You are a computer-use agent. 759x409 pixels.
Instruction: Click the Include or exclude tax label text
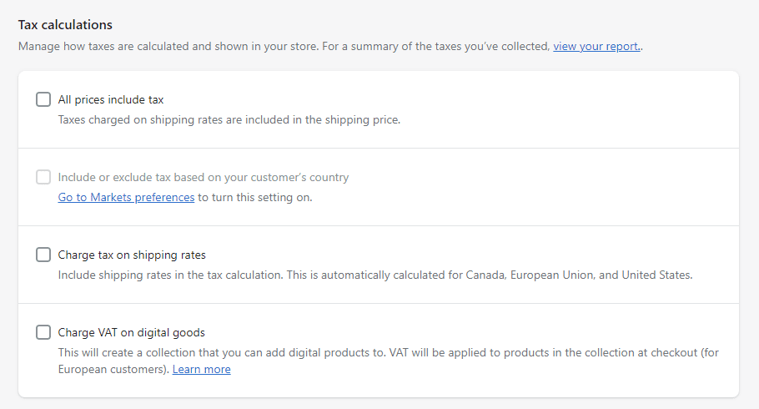tap(204, 177)
